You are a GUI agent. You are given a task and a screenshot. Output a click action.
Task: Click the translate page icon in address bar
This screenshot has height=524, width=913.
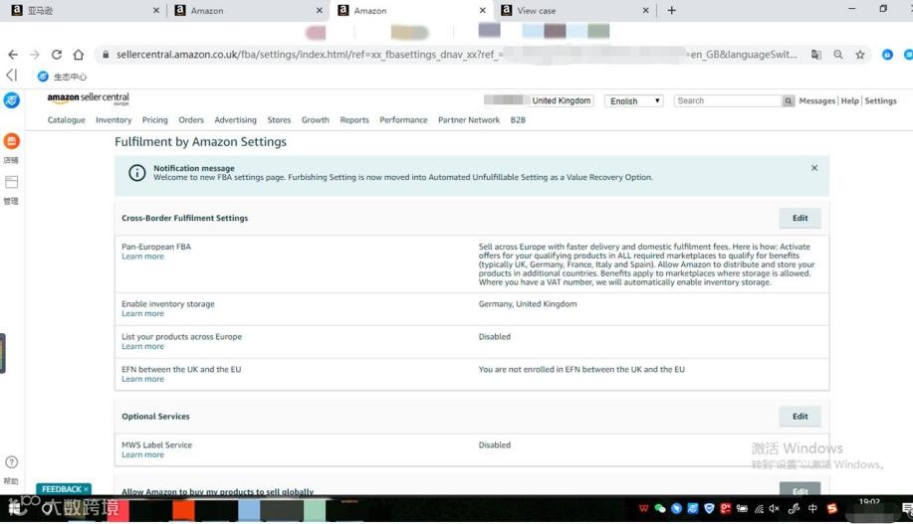(x=816, y=54)
